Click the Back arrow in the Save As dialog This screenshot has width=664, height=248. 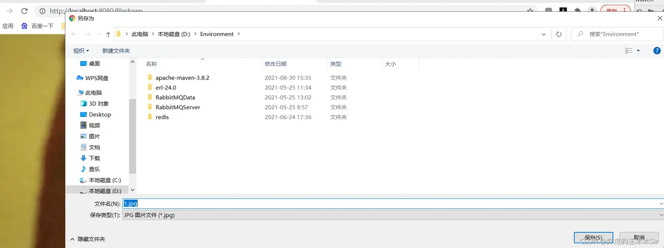[74, 34]
